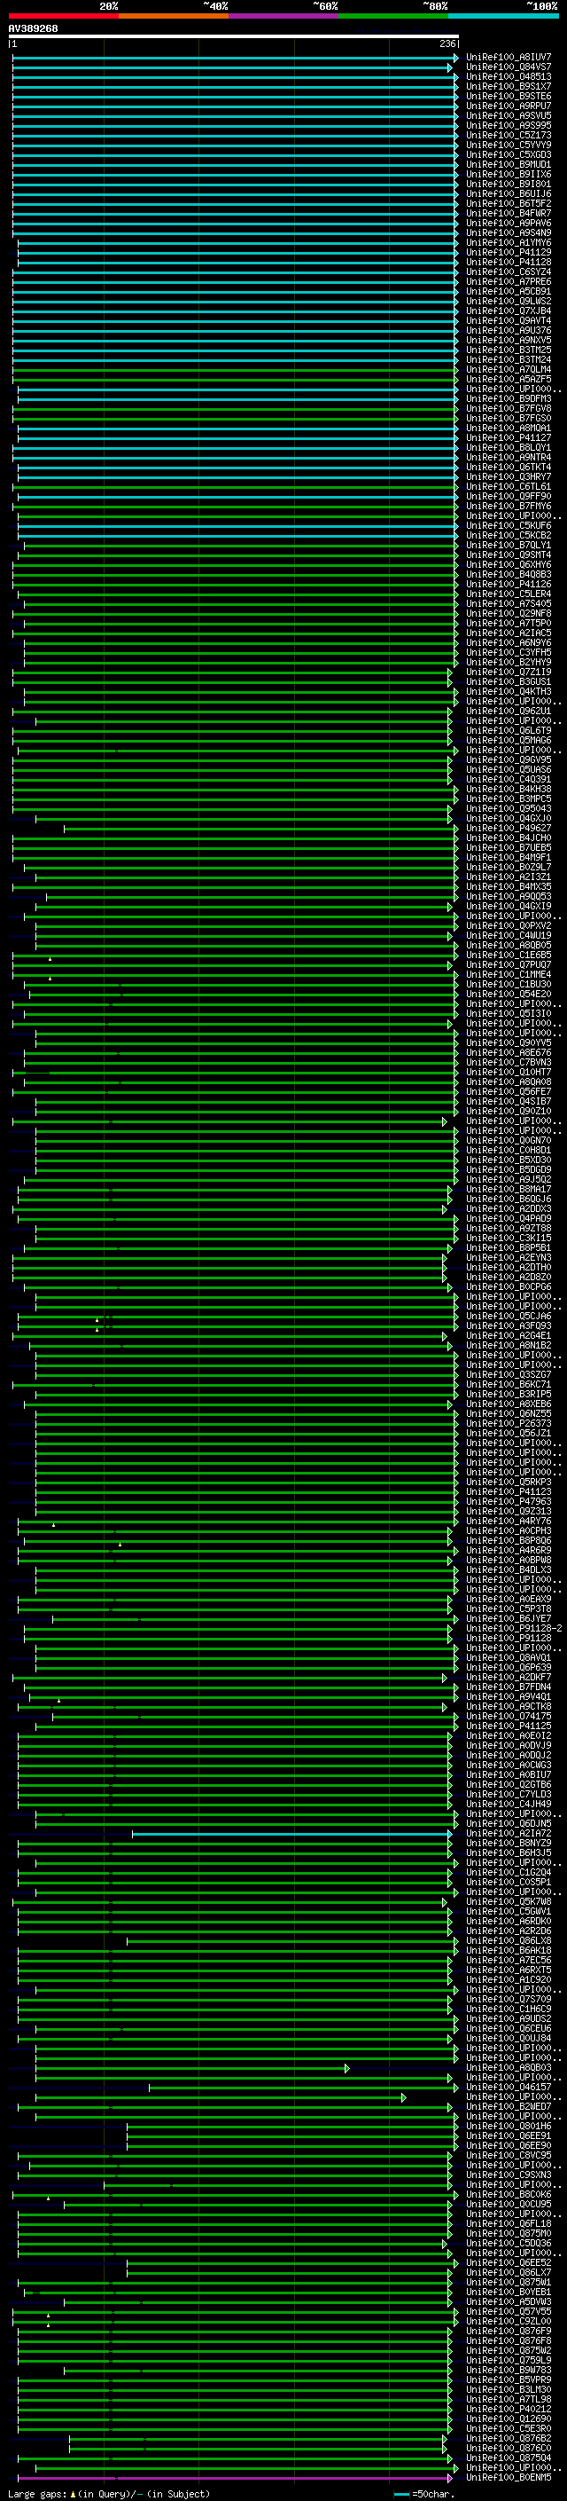Select the query label AV389268
The width and height of the screenshot is (567, 2501).
33,29
